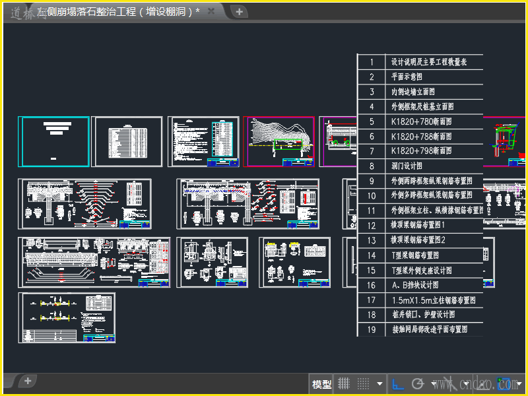
Task: Click table row 外侧多跨框架纵梁钢筋布置图
Action: (x=420, y=195)
